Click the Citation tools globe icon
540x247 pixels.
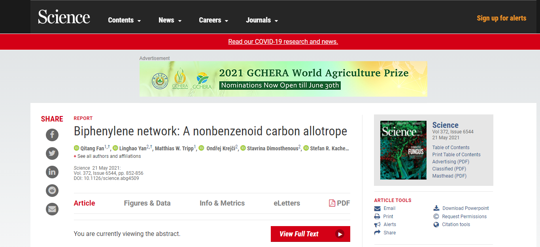(436, 225)
